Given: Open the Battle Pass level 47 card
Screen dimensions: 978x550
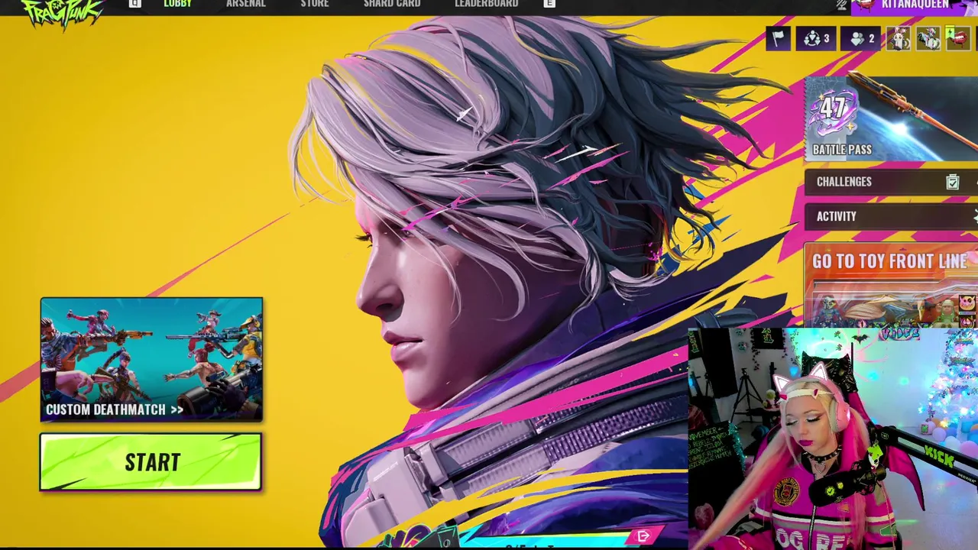Looking at the screenshot, I should click(x=891, y=118).
